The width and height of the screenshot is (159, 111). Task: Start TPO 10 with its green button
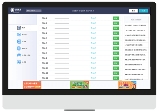(x=116, y=63)
